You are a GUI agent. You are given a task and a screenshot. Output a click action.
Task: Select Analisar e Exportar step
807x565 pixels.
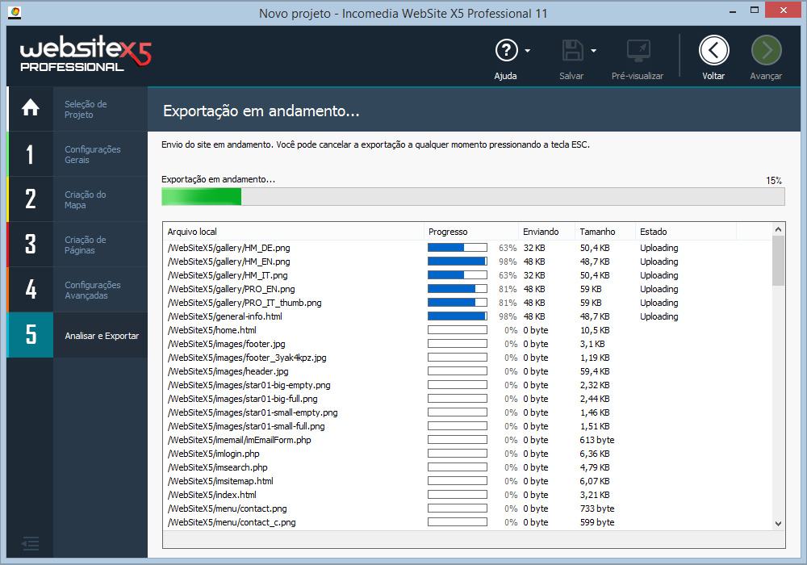[102, 336]
